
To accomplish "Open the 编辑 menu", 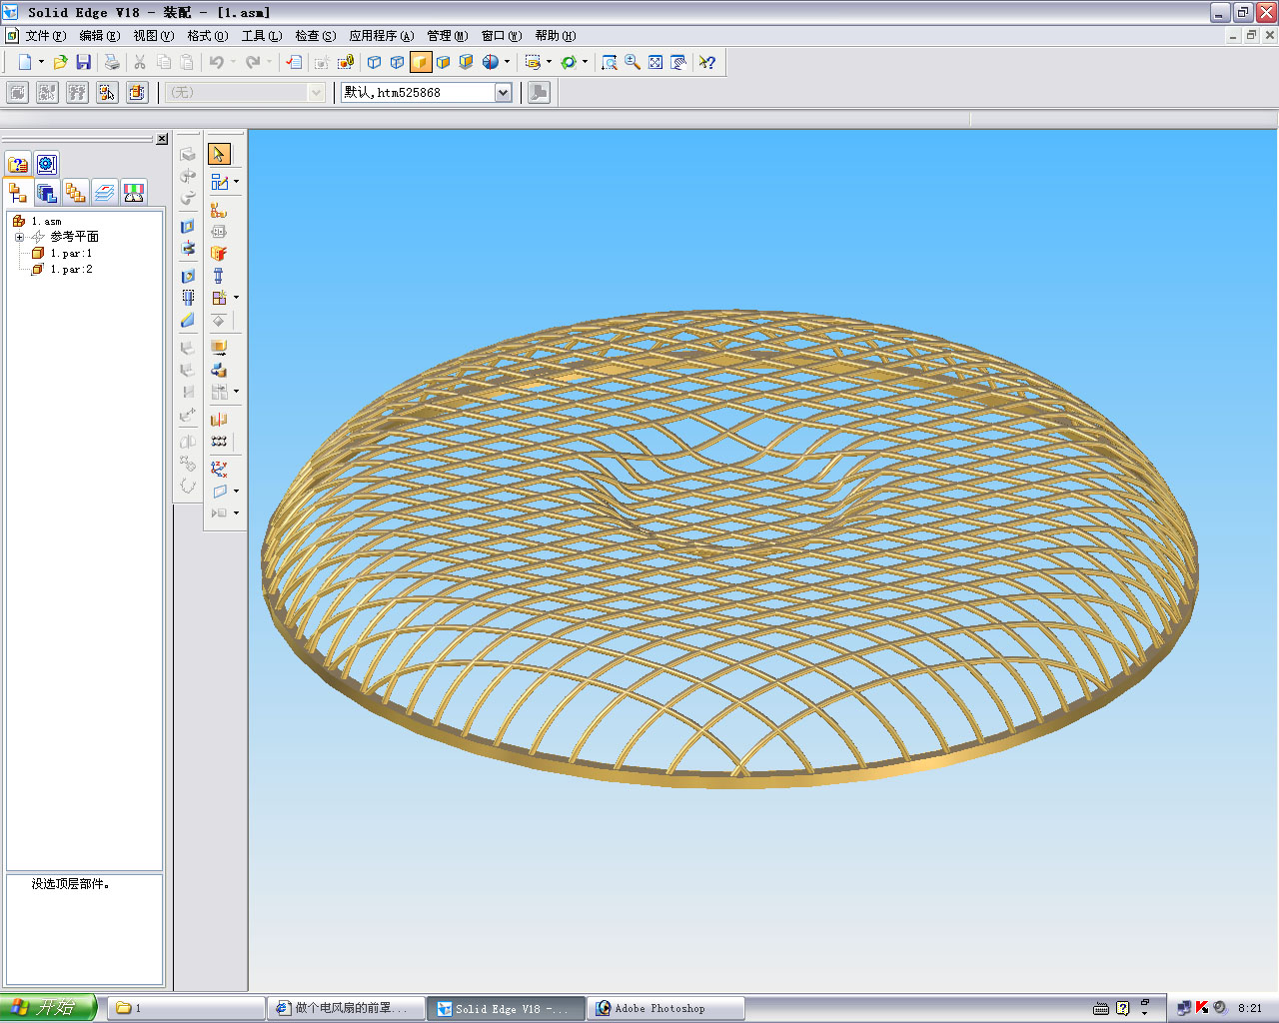I will (99, 36).
